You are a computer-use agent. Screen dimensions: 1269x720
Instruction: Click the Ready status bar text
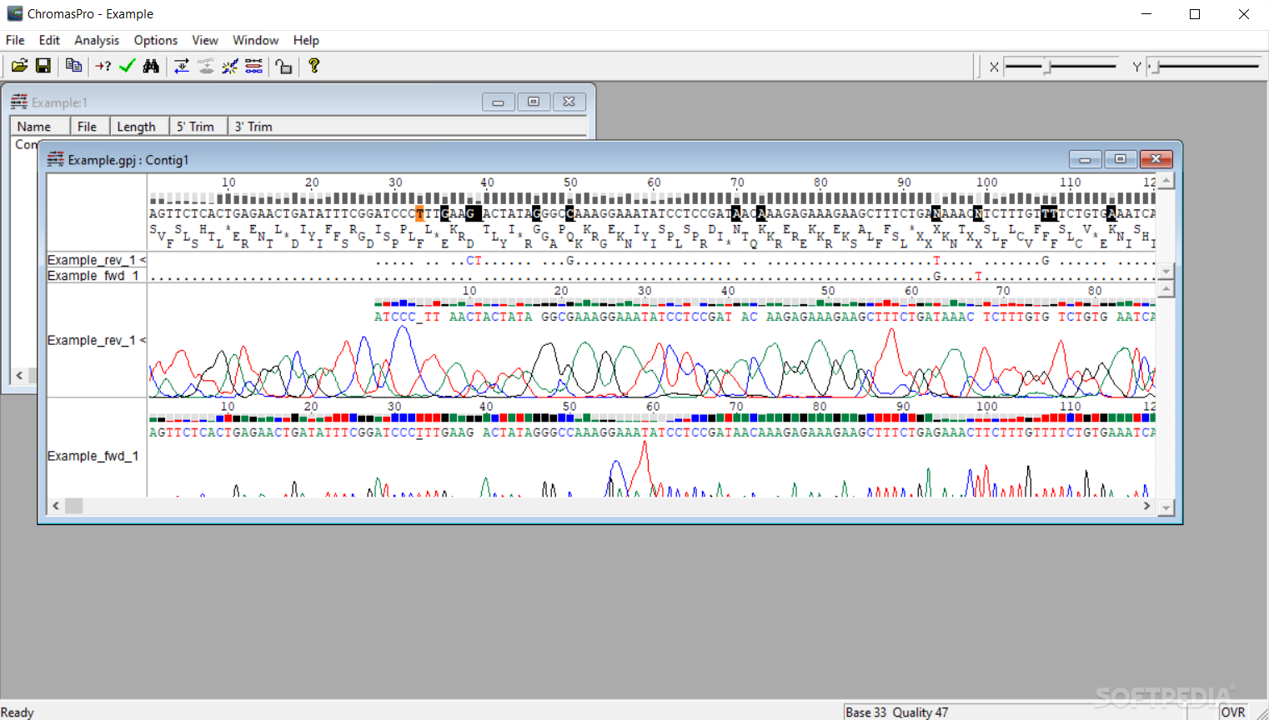coord(18,712)
